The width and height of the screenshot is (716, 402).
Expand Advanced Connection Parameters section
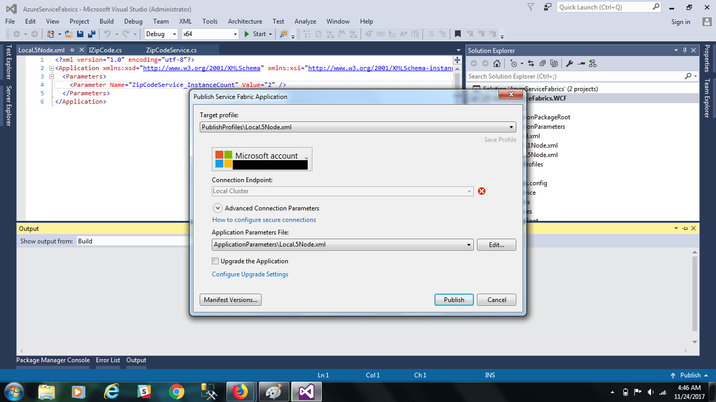tap(218, 208)
